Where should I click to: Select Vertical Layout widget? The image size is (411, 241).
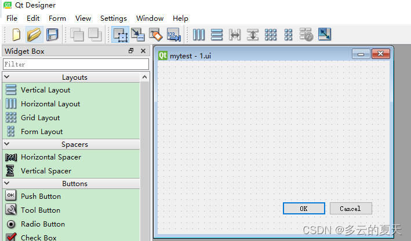click(71, 90)
